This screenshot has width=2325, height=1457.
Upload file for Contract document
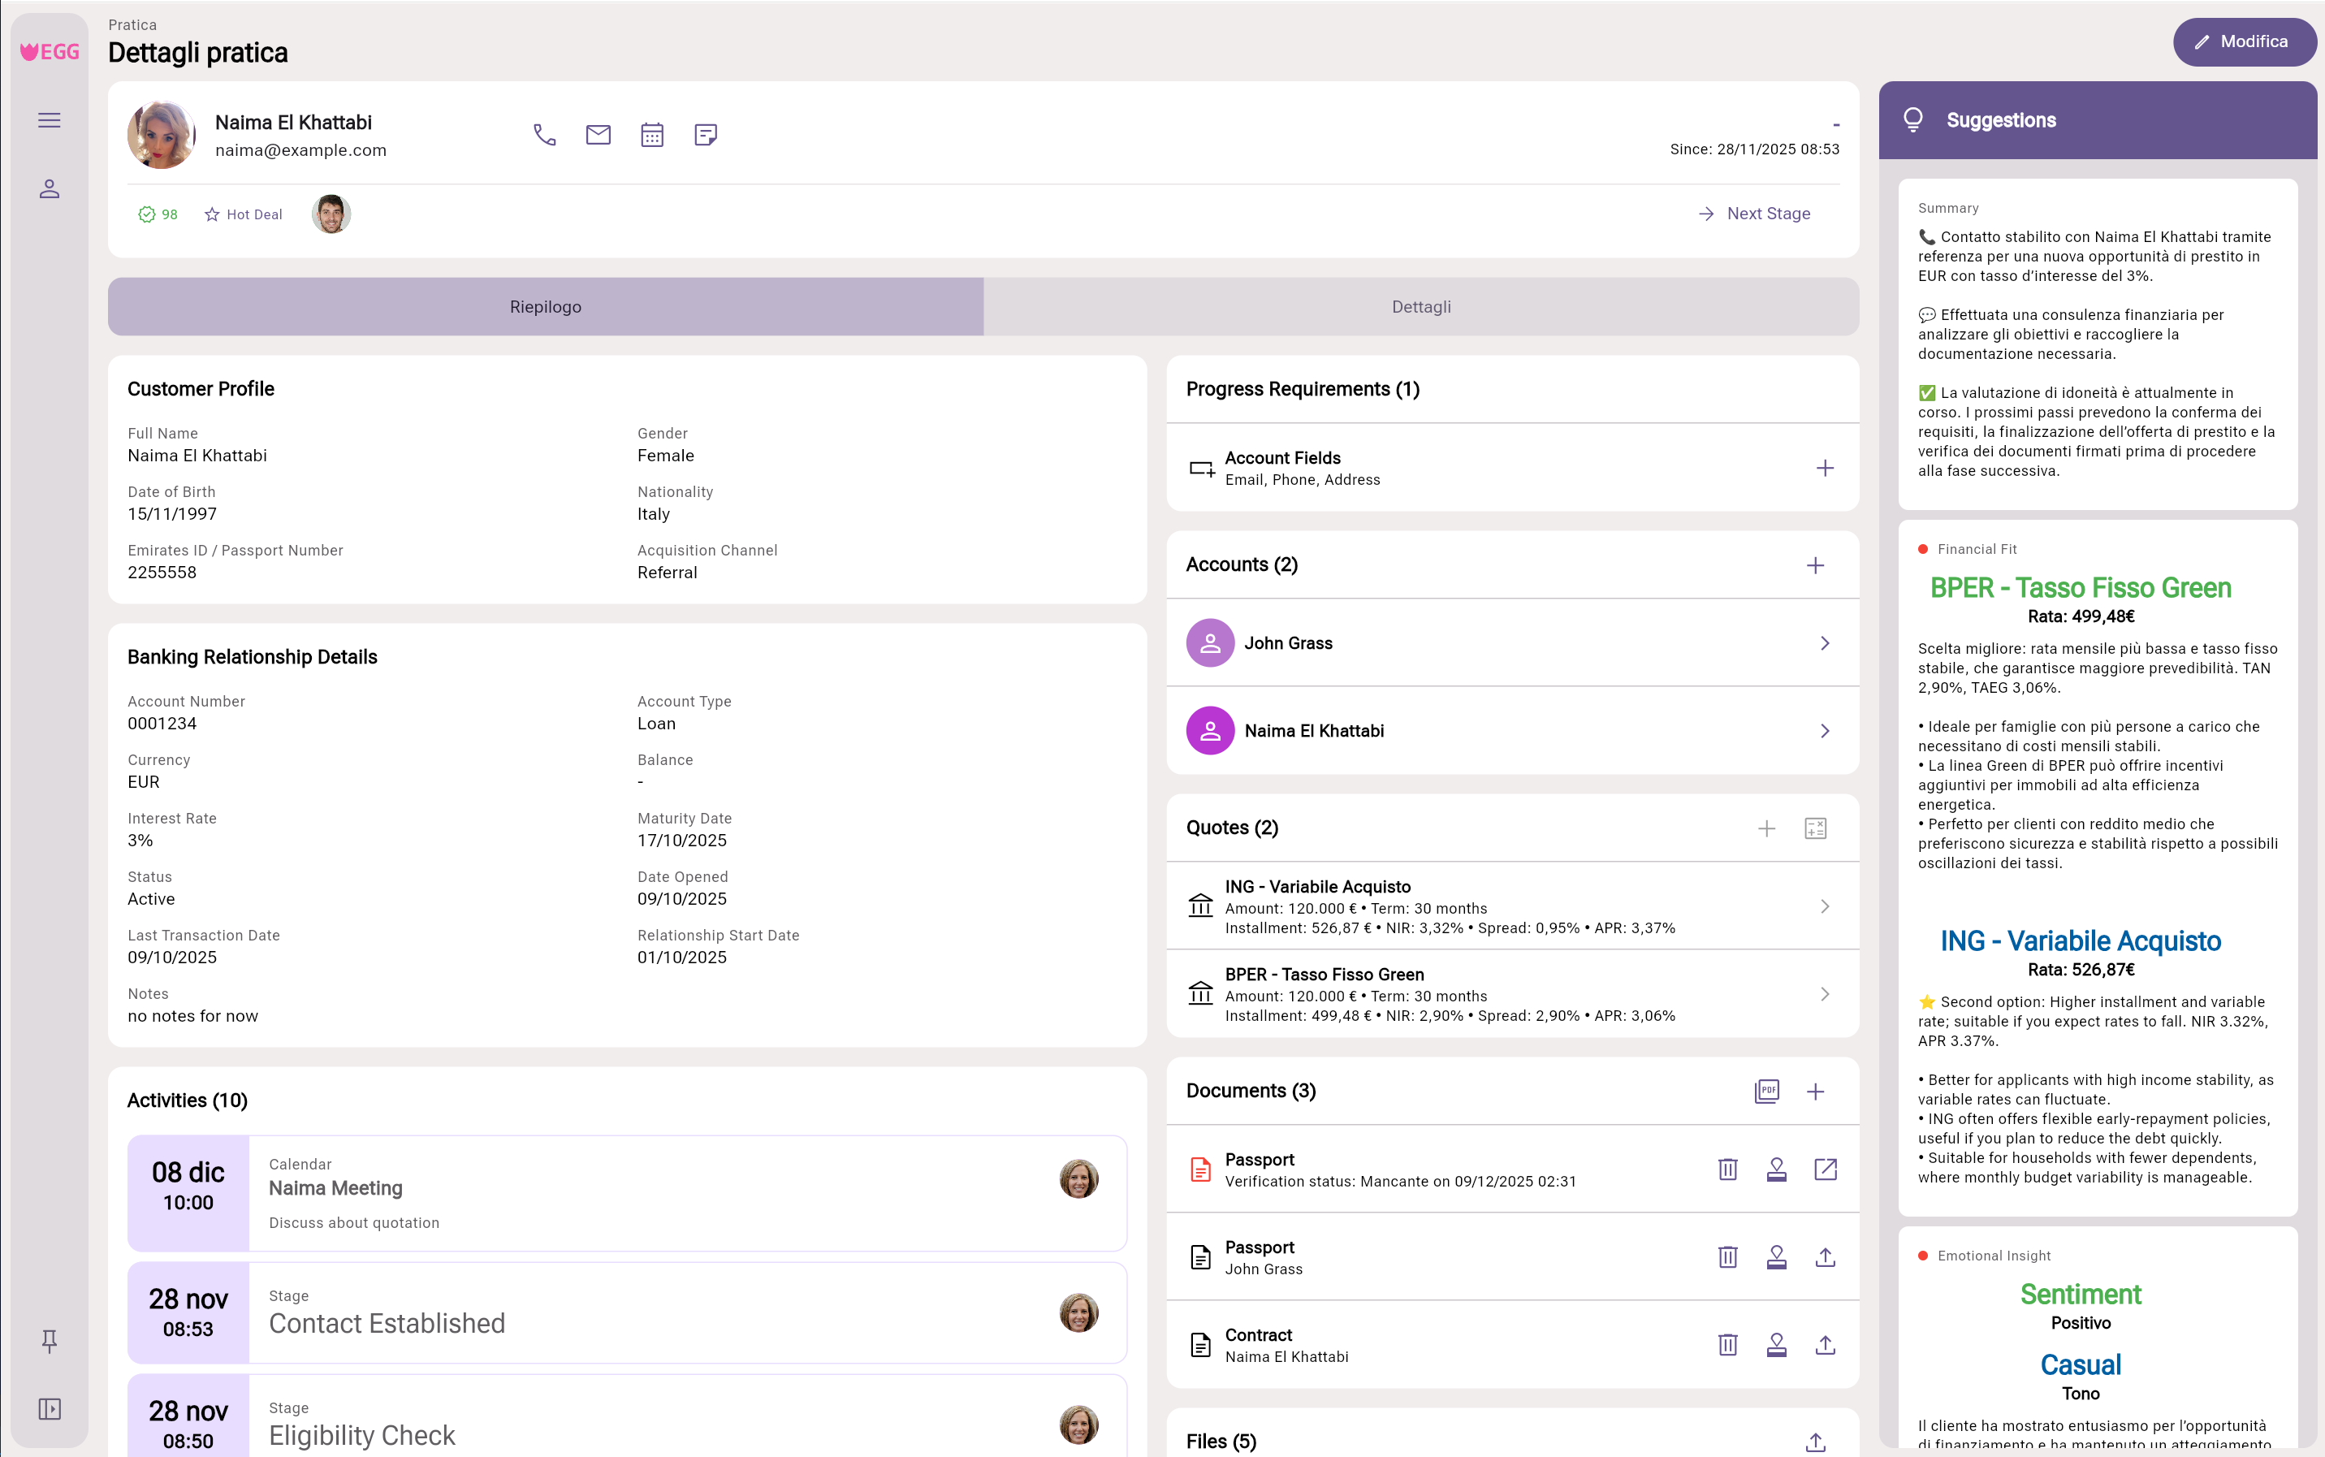(1825, 1345)
